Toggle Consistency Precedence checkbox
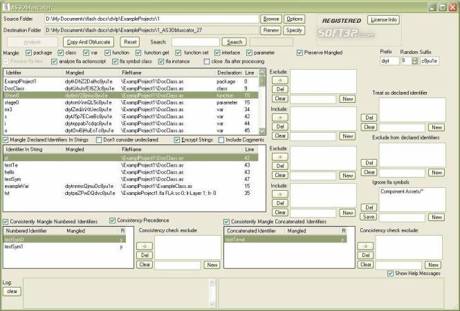This screenshot has height=311, width=460. coord(112,220)
